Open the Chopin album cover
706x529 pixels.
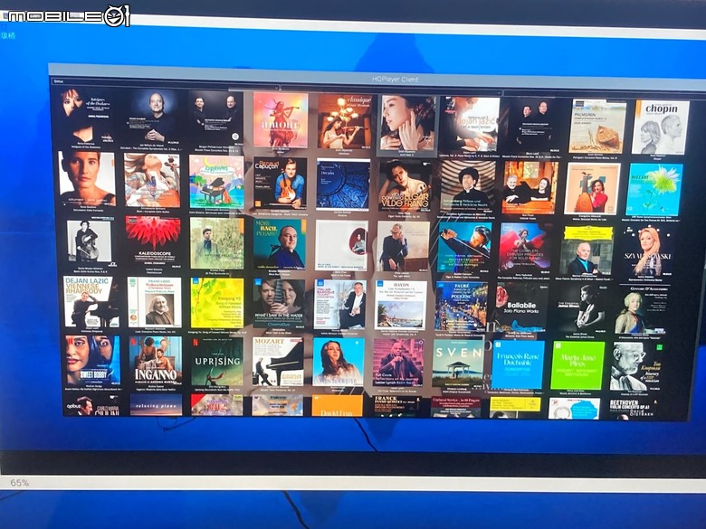coord(661,128)
